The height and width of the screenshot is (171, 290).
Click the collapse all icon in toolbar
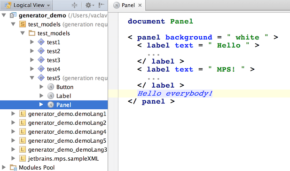pos(74,5)
